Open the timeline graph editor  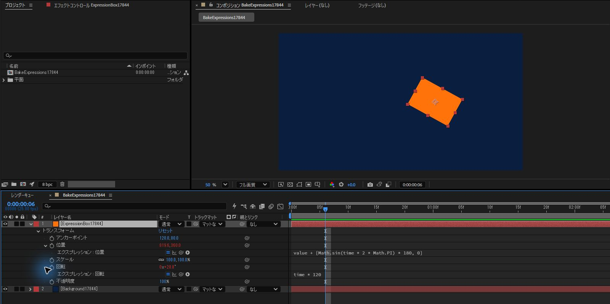pos(280,206)
